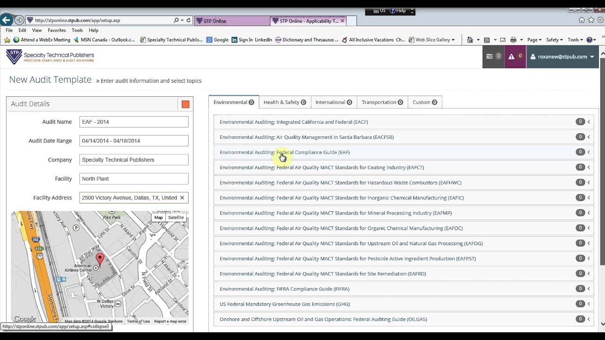Open the task list icon with 0 badge
This screenshot has height=340, width=605.
pyautogui.click(x=493, y=57)
